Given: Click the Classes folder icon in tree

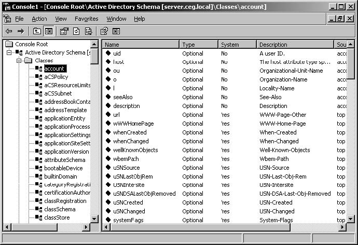Looking at the screenshot, I should 29,60.
